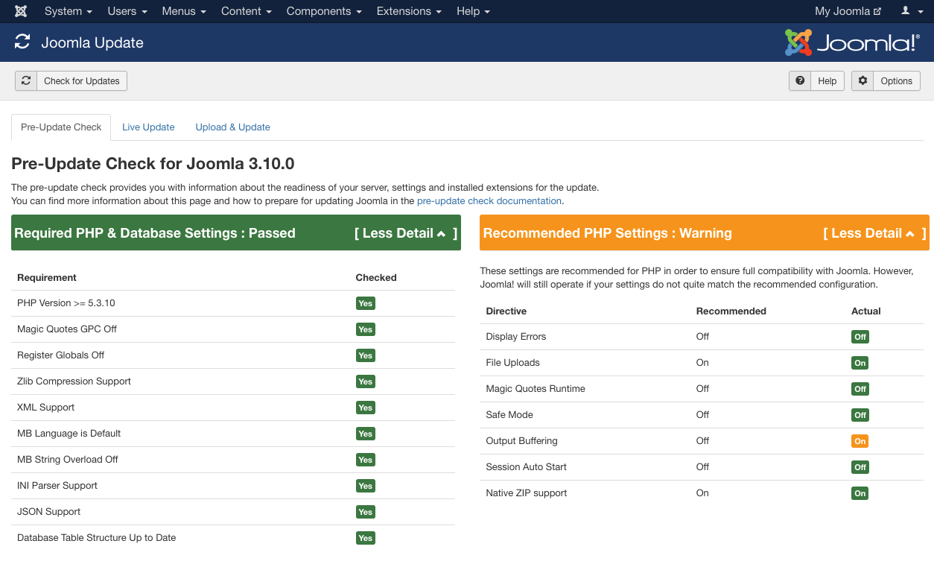Open the user account icon menu

click(909, 11)
